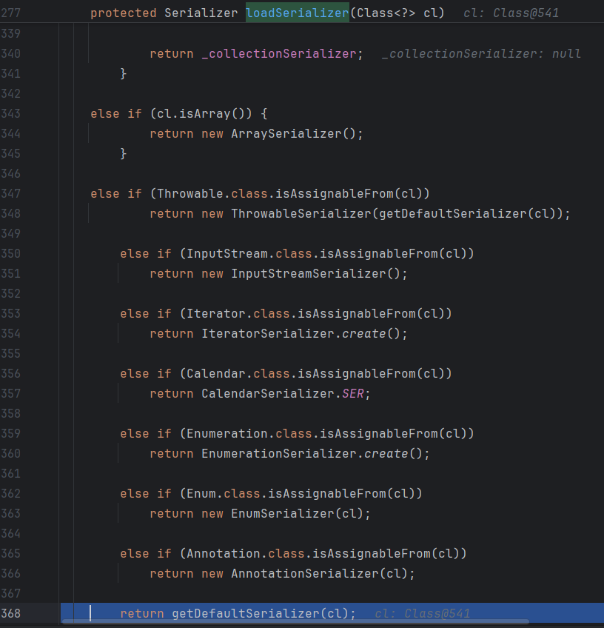The height and width of the screenshot is (628, 604).
Task: Click the inline hint '_collectionSerializer: null'
Action: click(481, 53)
